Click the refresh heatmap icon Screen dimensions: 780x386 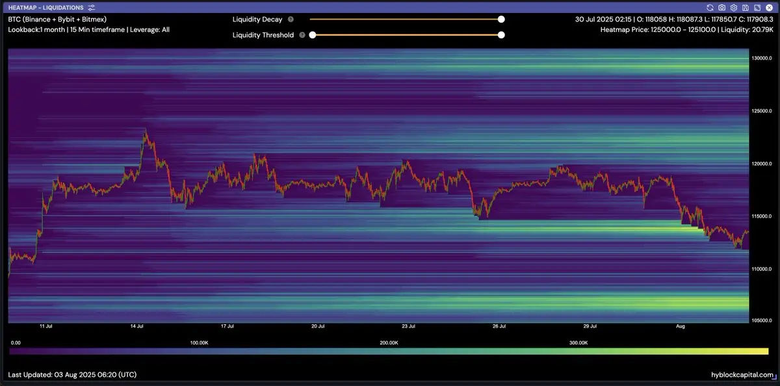(x=710, y=7)
